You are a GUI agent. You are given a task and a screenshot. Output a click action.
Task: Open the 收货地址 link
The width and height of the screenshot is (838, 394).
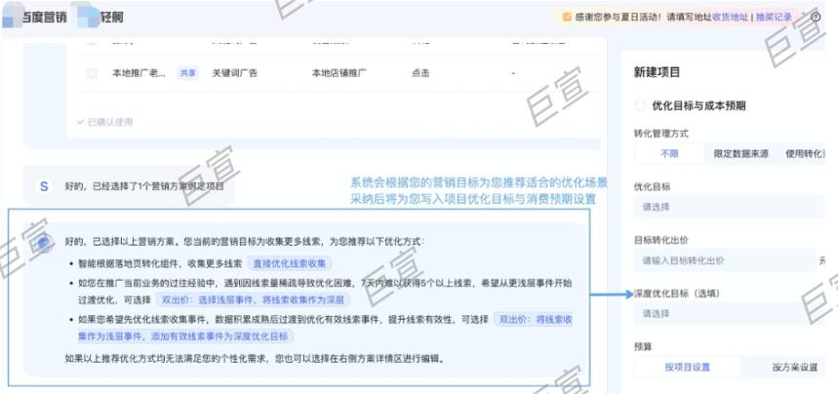click(x=730, y=18)
